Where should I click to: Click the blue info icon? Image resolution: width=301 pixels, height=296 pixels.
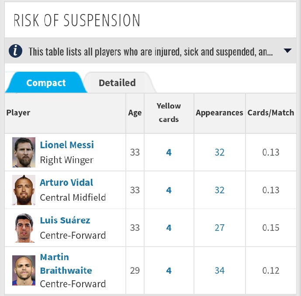15,51
